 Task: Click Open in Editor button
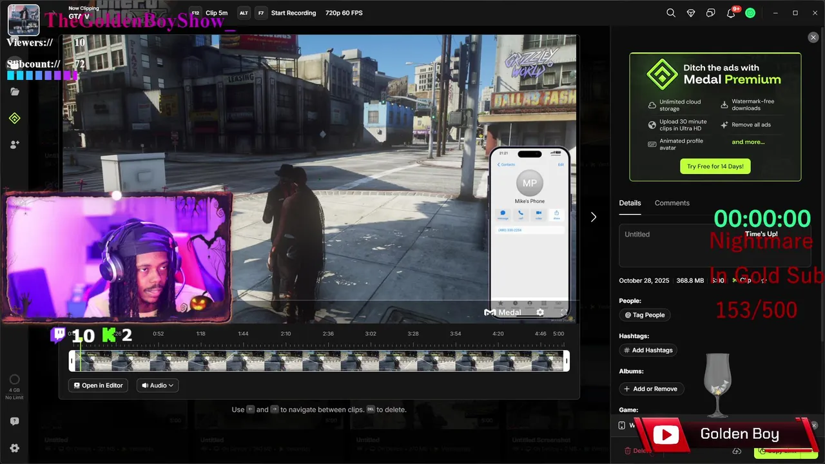[99, 385]
